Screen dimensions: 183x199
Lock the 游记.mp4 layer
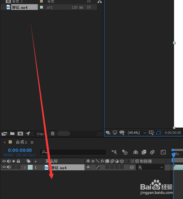[x=18, y=167]
